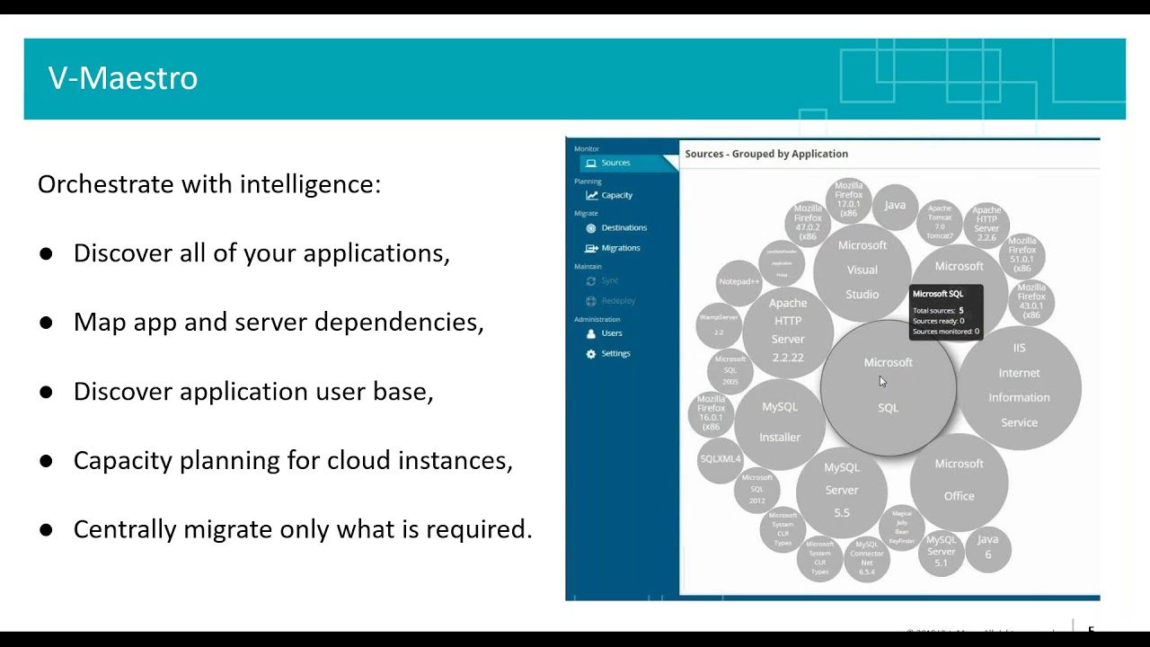Select the MySQL Server 5.5 bubble
1150x647 pixels.
(842, 491)
